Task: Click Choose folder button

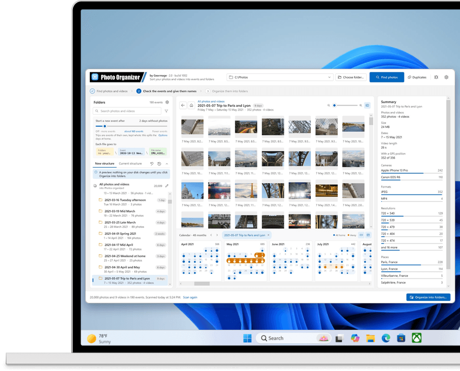Action: 351,77
